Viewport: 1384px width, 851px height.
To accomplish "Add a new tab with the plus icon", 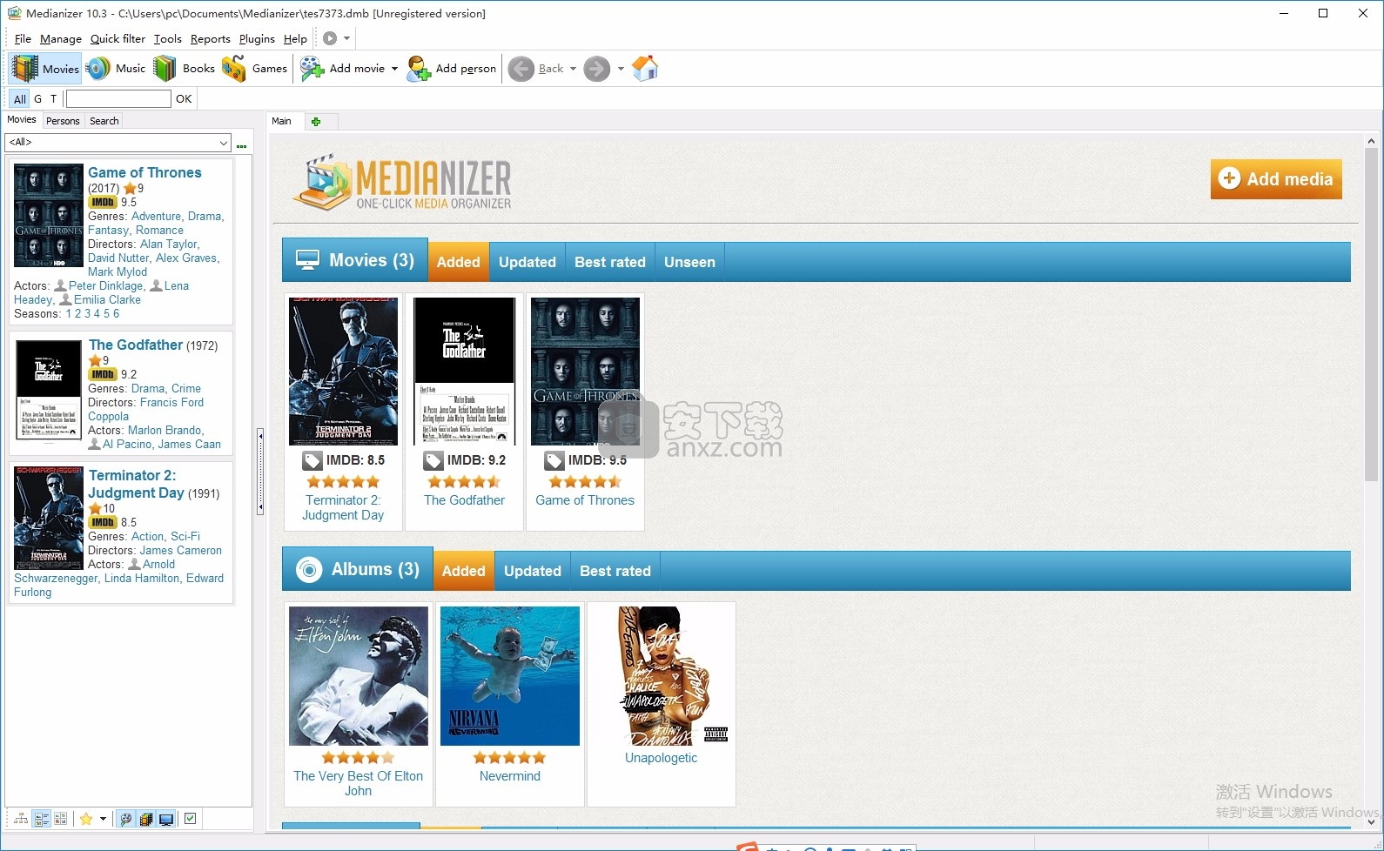I will (x=316, y=122).
